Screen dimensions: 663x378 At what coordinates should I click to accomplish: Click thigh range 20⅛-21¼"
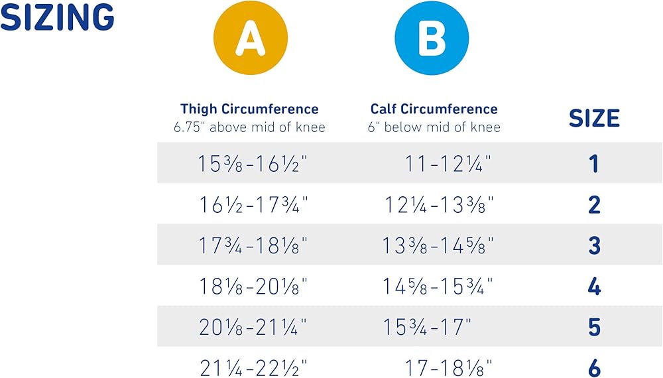coord(253,328)
